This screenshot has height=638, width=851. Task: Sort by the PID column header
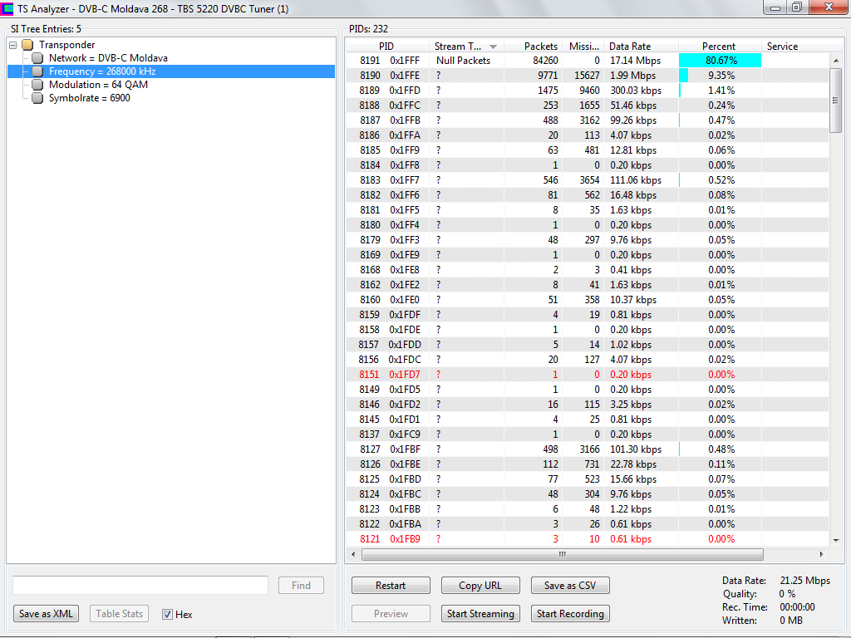(386, 47)
